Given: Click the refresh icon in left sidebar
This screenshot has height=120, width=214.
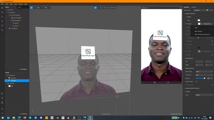Looking at the screenshot, I should tap(2, 25).
